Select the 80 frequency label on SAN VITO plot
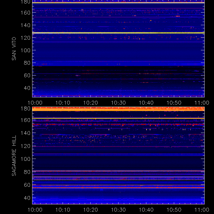The image size is (214, 214). click(x=27, y=63)
